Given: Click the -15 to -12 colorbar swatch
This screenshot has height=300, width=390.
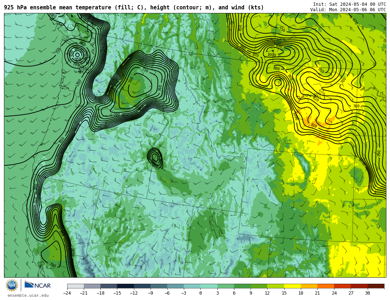Looking at the screenshot, I should [x=126, y=286].
